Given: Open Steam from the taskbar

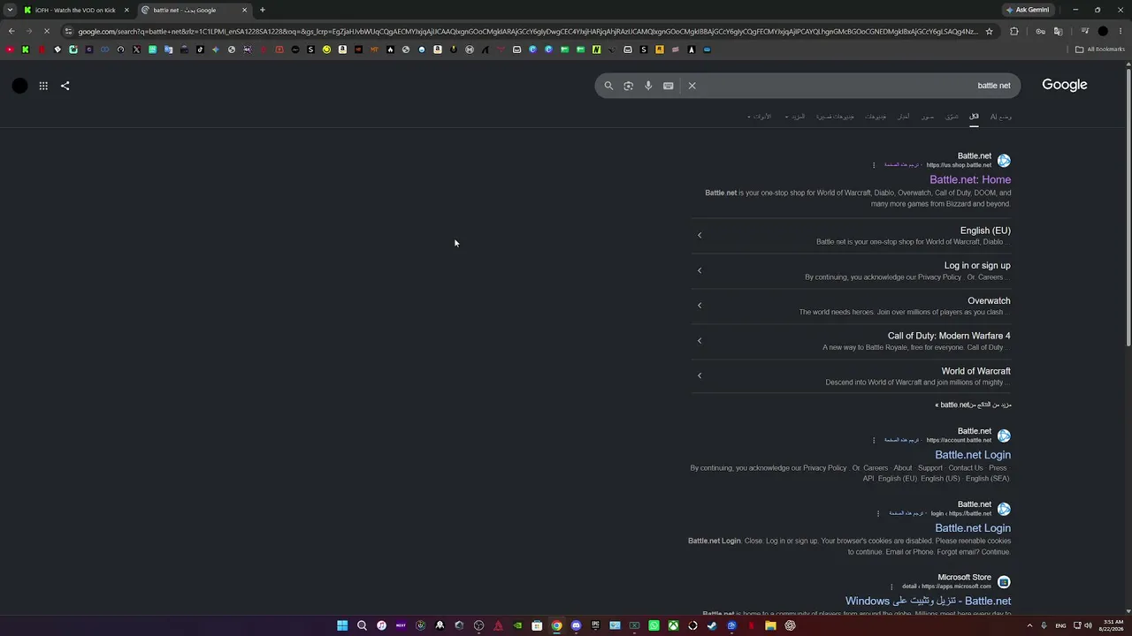Looking at the screenshot, I should pyautogui.click(x=712, y=625).
